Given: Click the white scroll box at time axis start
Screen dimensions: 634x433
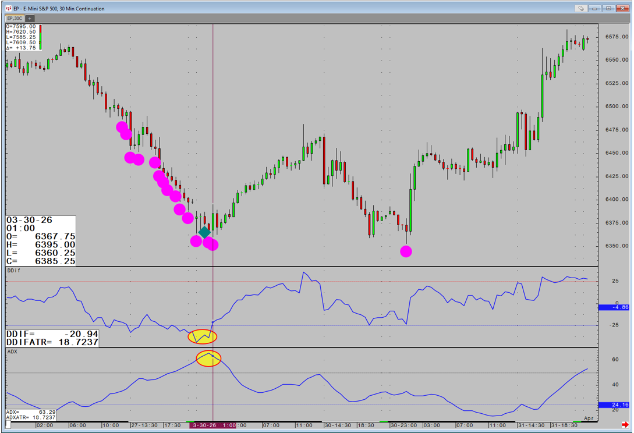Looking at the screenshot, I should tap(8, 425).
